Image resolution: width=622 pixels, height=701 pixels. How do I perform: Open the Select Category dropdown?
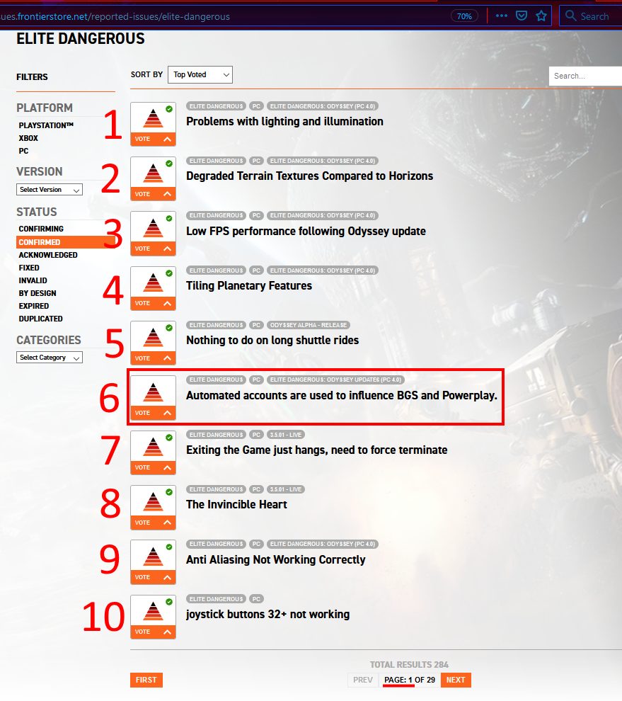(50, 358)
